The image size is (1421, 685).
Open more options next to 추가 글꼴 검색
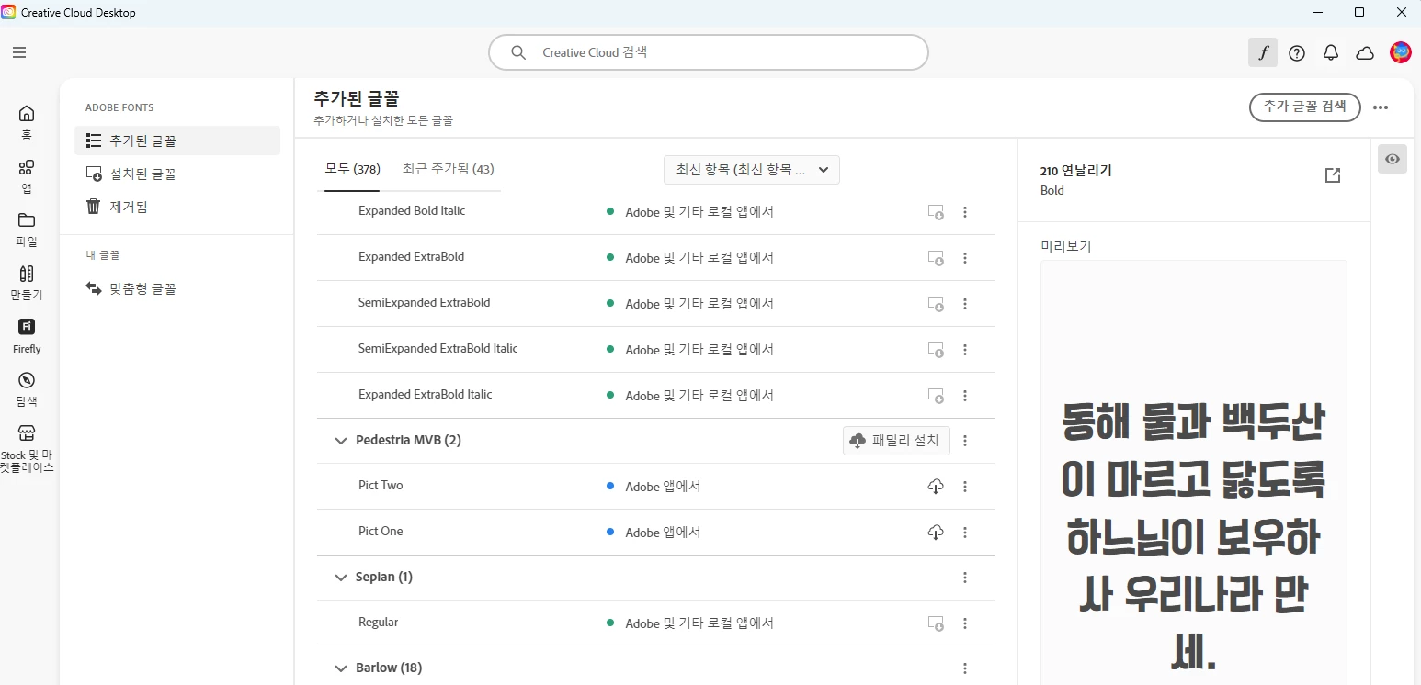pyautogui.click(x=1381, y=107)
